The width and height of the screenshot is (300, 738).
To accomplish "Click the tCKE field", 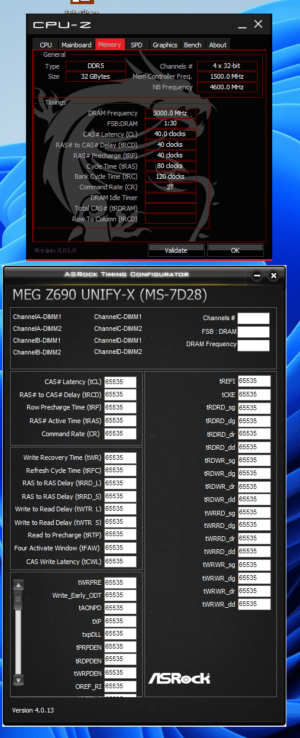I will pos(254,394).
